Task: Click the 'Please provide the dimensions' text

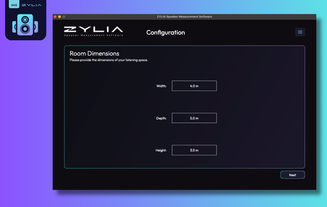Action: point(108,60)
